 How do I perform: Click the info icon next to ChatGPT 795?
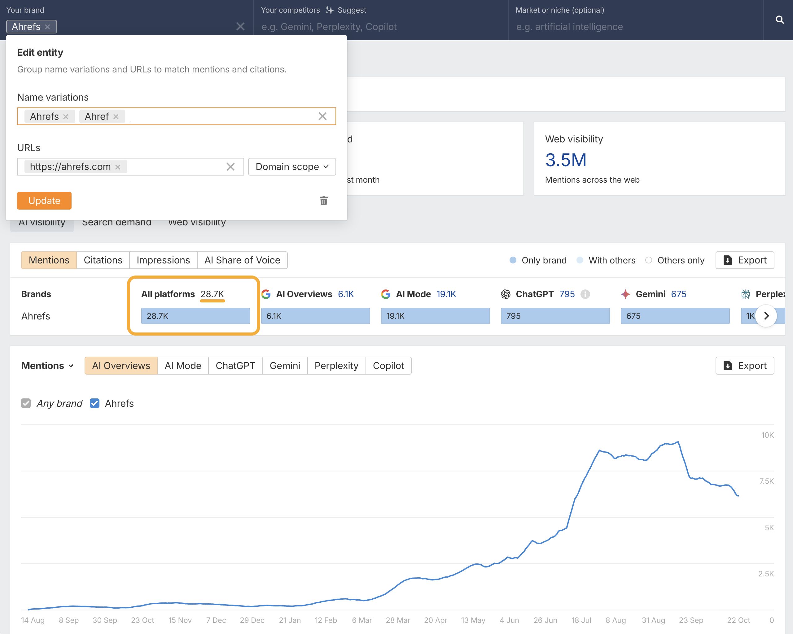pyautogui.click(x=585, y=294)
